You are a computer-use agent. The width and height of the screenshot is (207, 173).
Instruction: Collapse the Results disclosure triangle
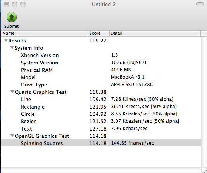click(x=6, y=41)
